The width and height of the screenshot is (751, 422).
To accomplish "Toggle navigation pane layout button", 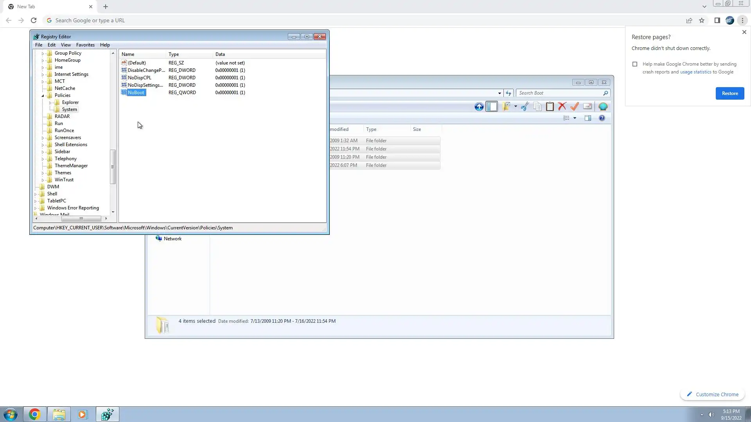I will pos(492,107).
